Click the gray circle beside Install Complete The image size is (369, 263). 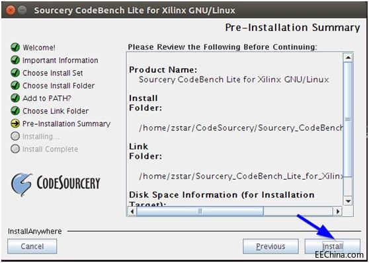[15, 149]
